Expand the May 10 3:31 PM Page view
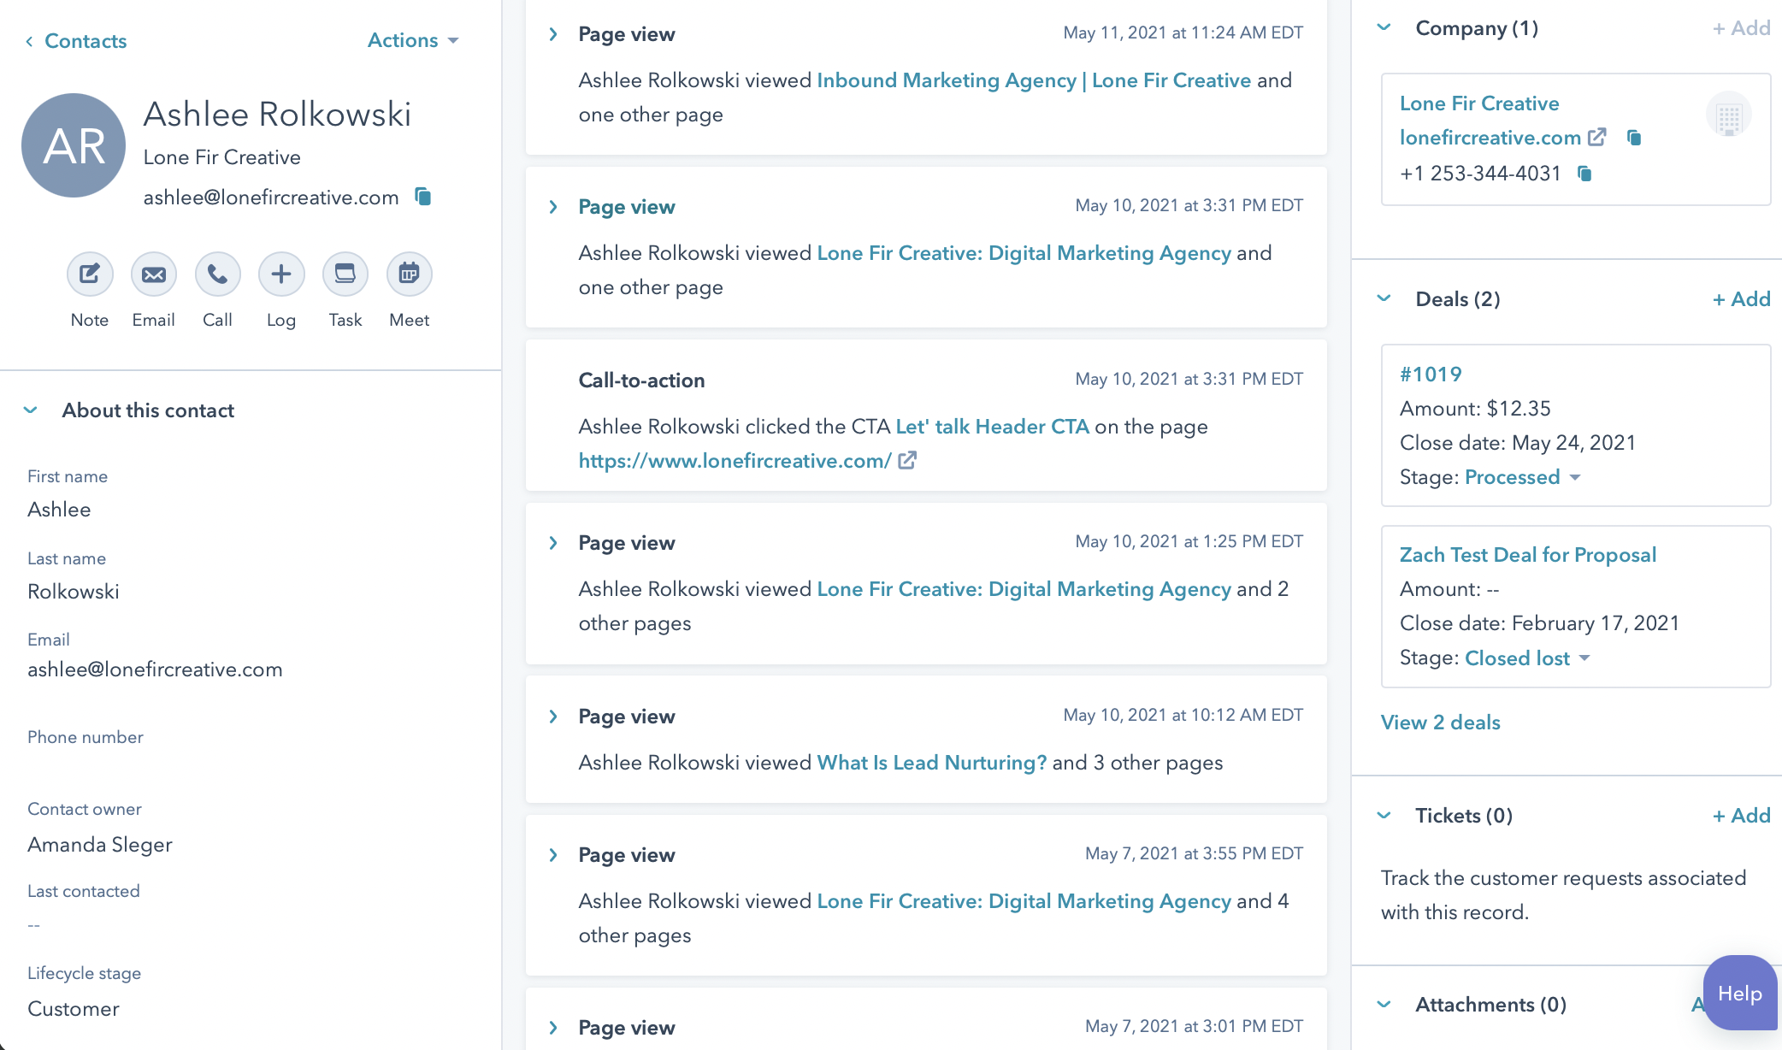 [x=553, y=207]
